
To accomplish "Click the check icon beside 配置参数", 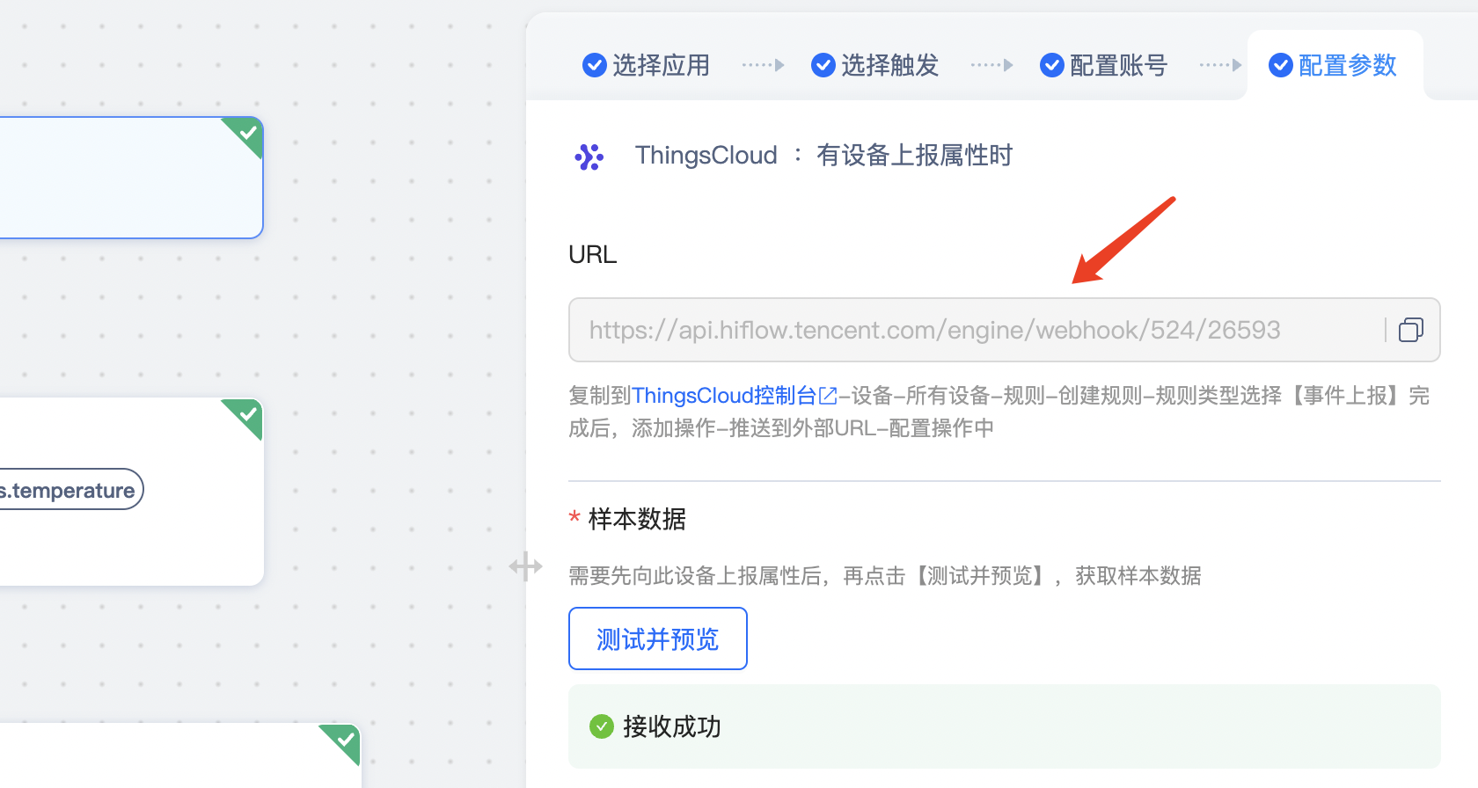I will 1281,65.
